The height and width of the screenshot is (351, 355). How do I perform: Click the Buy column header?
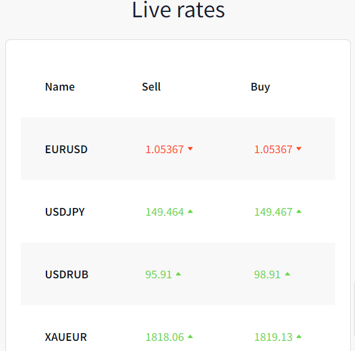pos(260,87)
